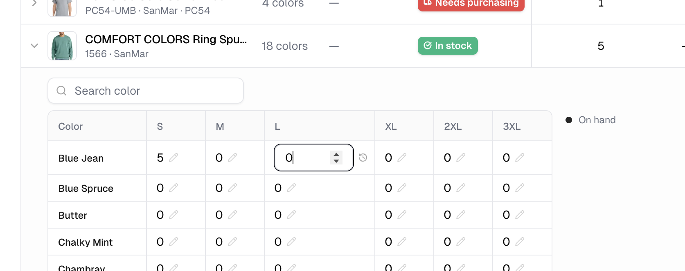Open history icon for Blue Jean L
Screen dimensions: 685x271
click(x=363, y=158)
